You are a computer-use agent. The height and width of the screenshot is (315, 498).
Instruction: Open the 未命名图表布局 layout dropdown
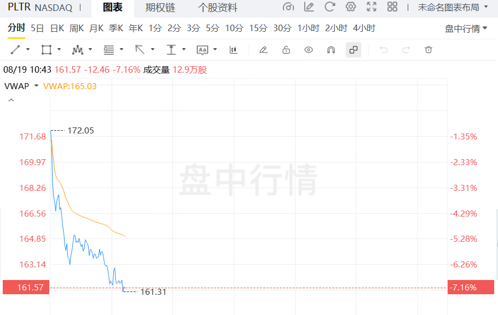pyautogui.click(x=453, y=7)
